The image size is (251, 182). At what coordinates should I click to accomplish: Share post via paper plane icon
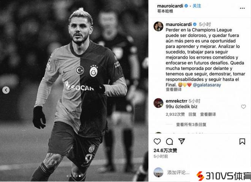pos(182,141)
